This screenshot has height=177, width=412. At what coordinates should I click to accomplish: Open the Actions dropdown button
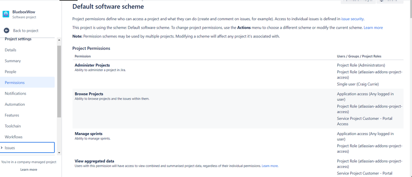[390, 1]
